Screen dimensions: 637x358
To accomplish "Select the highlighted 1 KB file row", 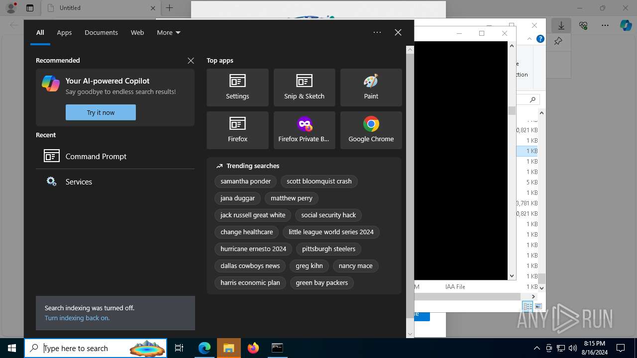I will [x=527, y=151].
